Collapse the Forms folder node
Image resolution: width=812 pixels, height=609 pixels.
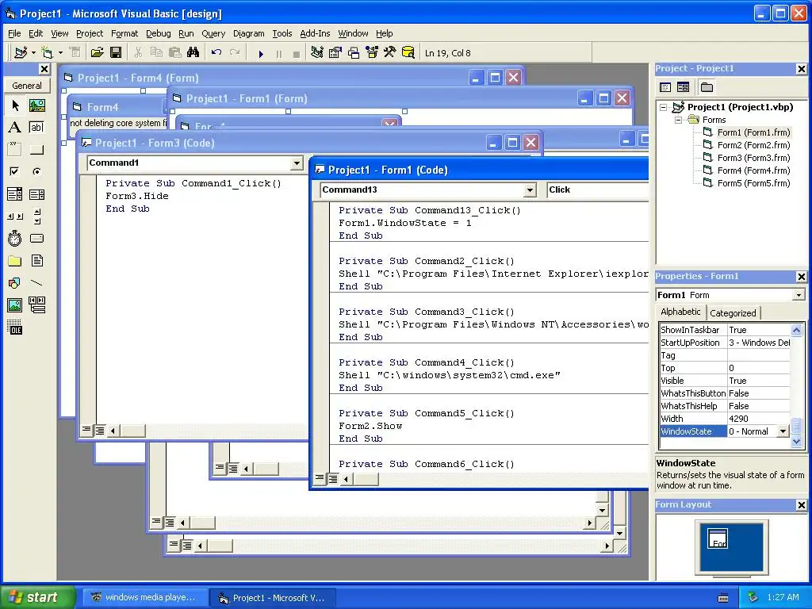[678, 120]
